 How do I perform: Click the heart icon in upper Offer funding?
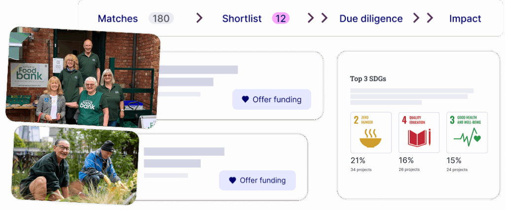[x=246, y=100]
